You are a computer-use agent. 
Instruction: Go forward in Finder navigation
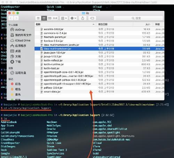coord(16,18)
